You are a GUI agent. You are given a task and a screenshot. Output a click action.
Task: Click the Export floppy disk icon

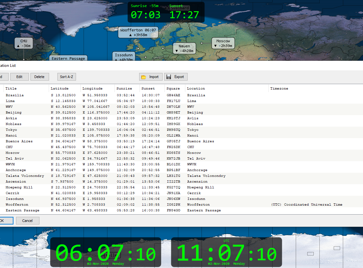169,77
